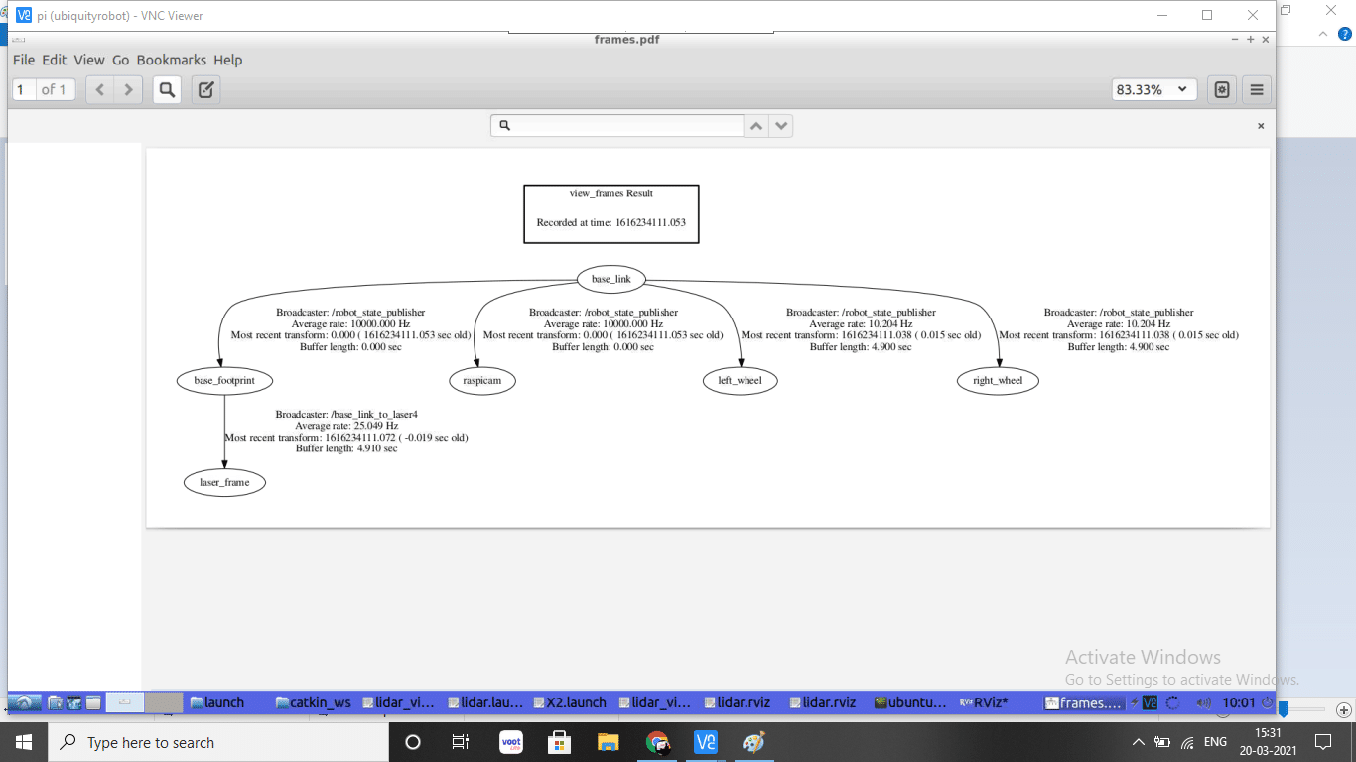Click the page number field
Screen dimensions: 1356x762
tap(22, 90)
